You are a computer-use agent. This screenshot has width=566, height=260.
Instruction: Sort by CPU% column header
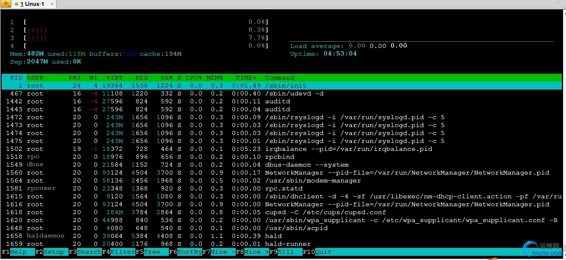click(194, 77)
